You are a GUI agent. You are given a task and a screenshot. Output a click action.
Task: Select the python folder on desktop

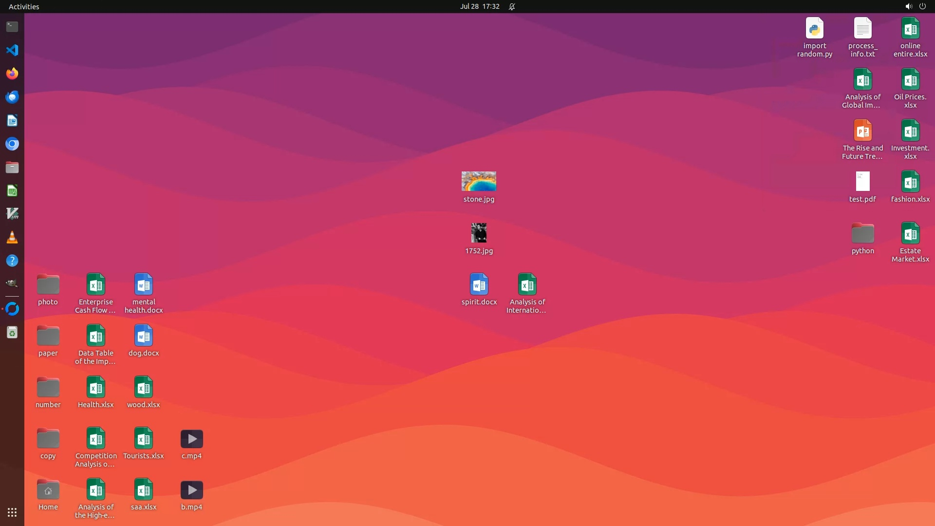(862, 234)
